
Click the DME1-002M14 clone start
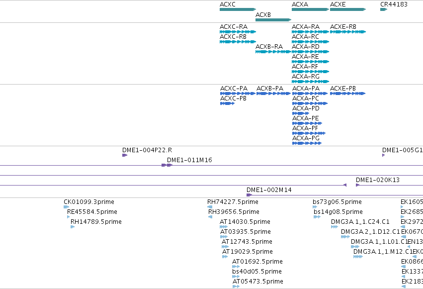(x=249, y=195)
